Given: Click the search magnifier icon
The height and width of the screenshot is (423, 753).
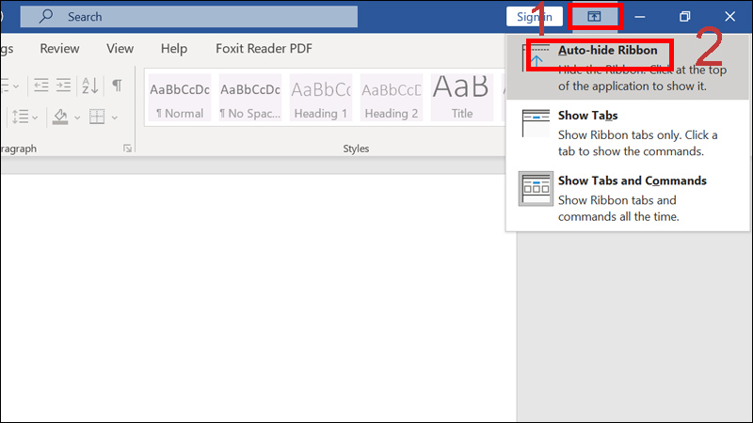Looking at the screenshot, I should 46,16.
